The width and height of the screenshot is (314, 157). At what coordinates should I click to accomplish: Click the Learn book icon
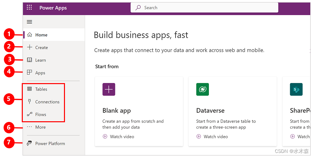(30, 60)
